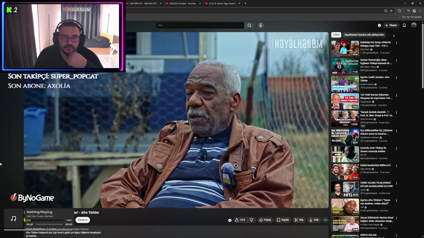Subscribe using the Abone ol button
The height and width of the screenshot is (238, 424).
pyautogui.click(x=82, y=220)
